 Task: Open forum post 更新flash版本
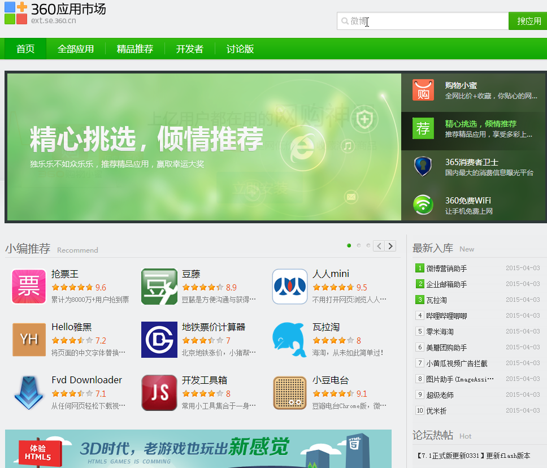click(474, 456)
